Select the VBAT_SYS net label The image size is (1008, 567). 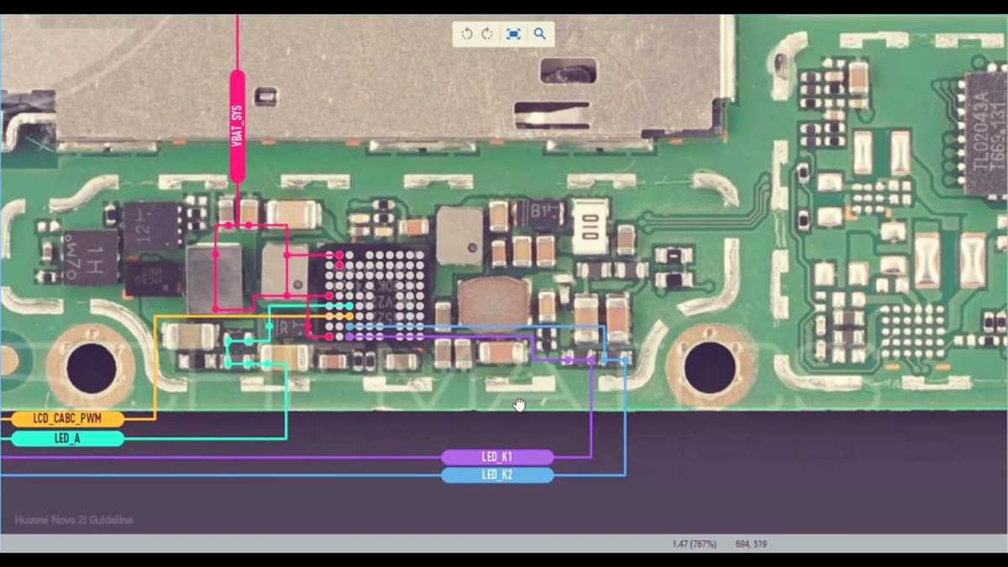click(238, 127)
